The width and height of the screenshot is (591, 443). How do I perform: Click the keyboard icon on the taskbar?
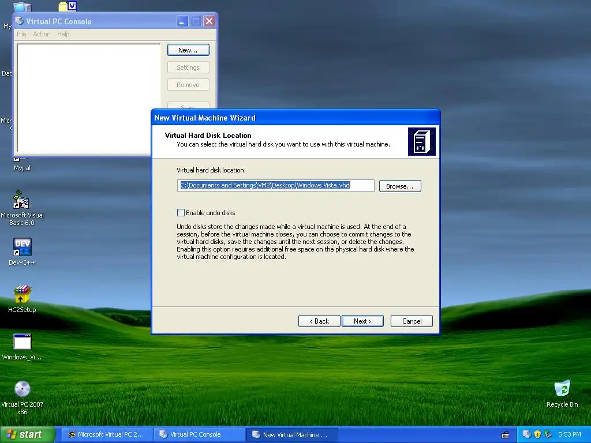(x=506, y=435)
